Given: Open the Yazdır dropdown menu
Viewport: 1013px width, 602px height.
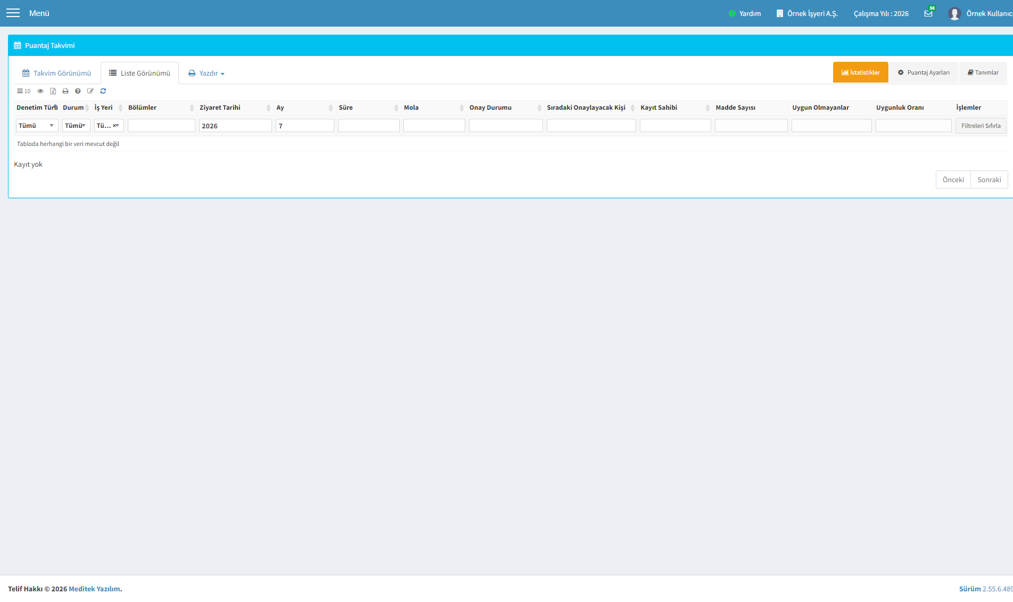Looking at the screenshot, I should point(207,73).
